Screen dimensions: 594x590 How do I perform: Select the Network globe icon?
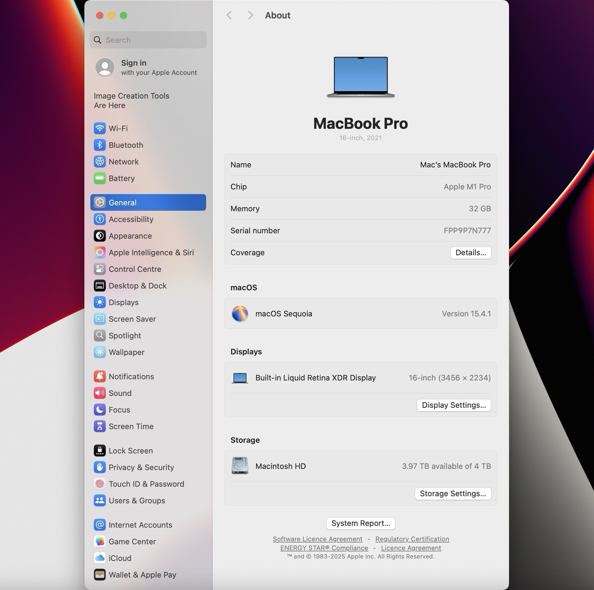coord(99,162)
